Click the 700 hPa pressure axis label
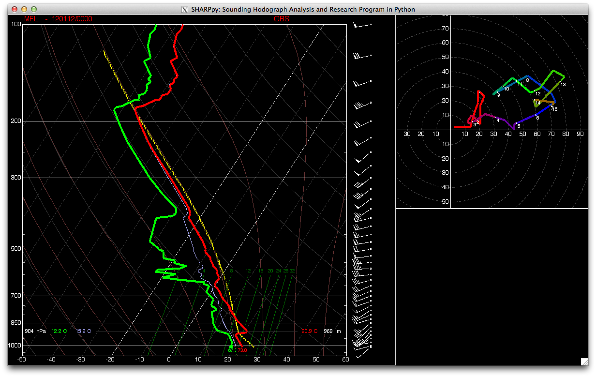 coord(16,296)
